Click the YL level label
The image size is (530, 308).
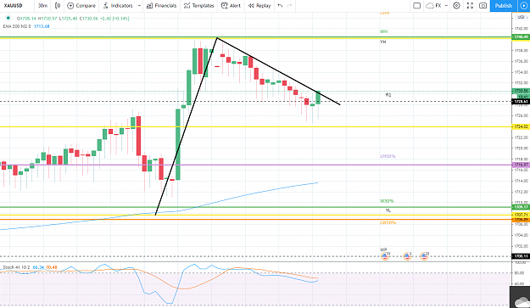coord(388,210)
